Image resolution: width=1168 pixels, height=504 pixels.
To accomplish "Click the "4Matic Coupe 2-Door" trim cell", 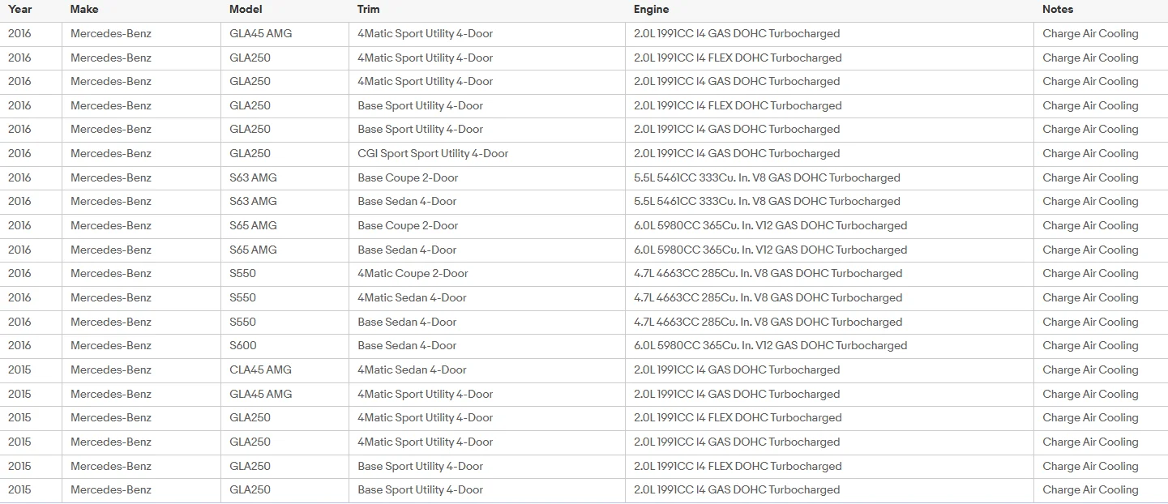I will tap(413, 273).
